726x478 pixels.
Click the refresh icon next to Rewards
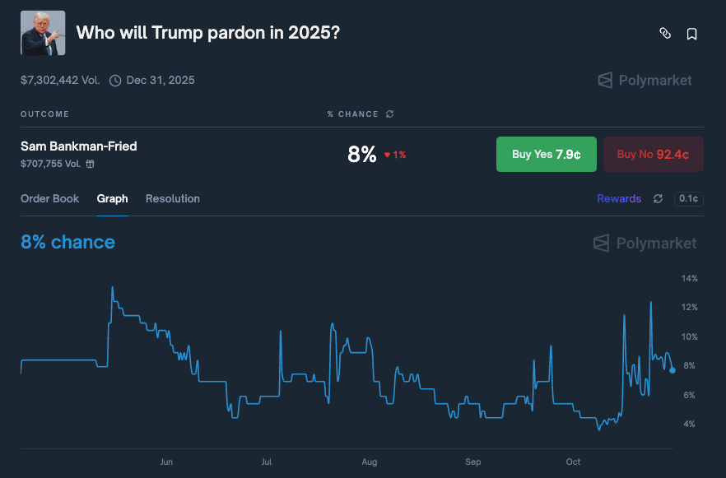tap(658, 198)
